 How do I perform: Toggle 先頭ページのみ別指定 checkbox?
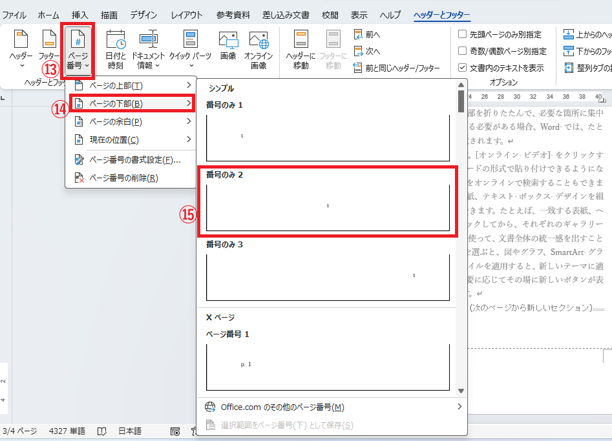coord(462,34)
